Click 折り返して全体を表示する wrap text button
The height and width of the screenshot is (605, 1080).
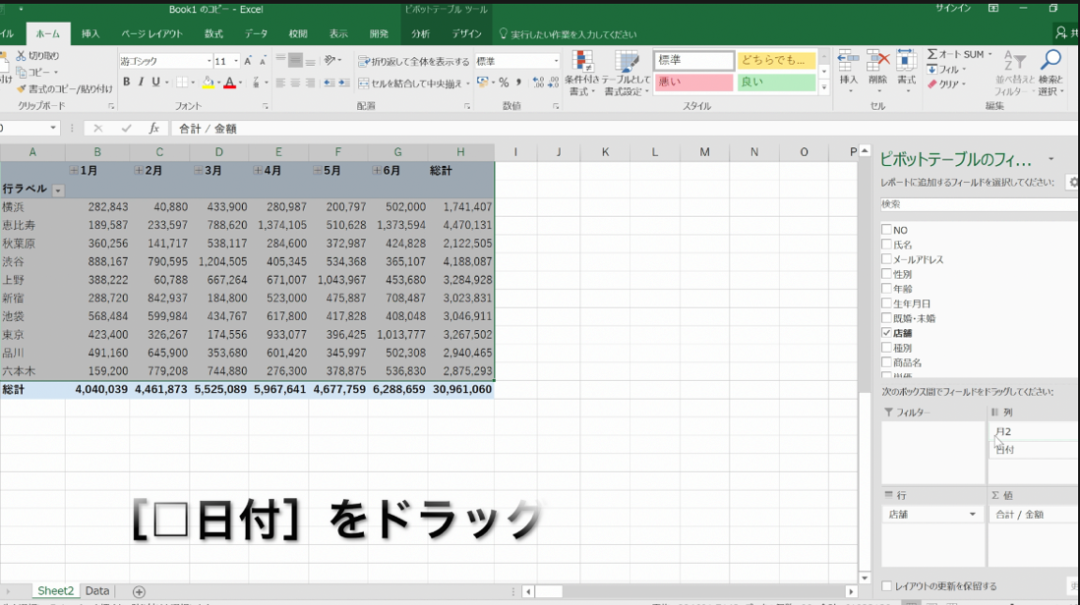tap(414, 61)
